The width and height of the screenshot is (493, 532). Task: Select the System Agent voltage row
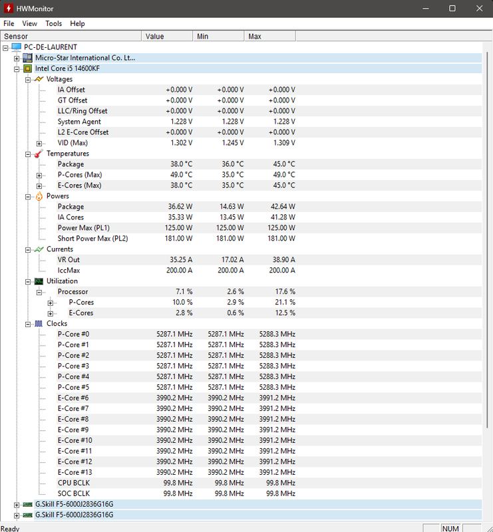point(269,122)
